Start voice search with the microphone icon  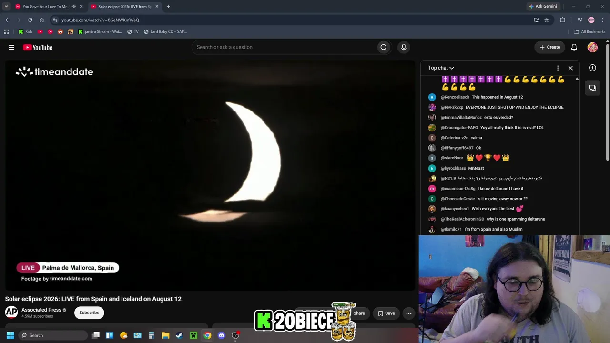[404, 47]
